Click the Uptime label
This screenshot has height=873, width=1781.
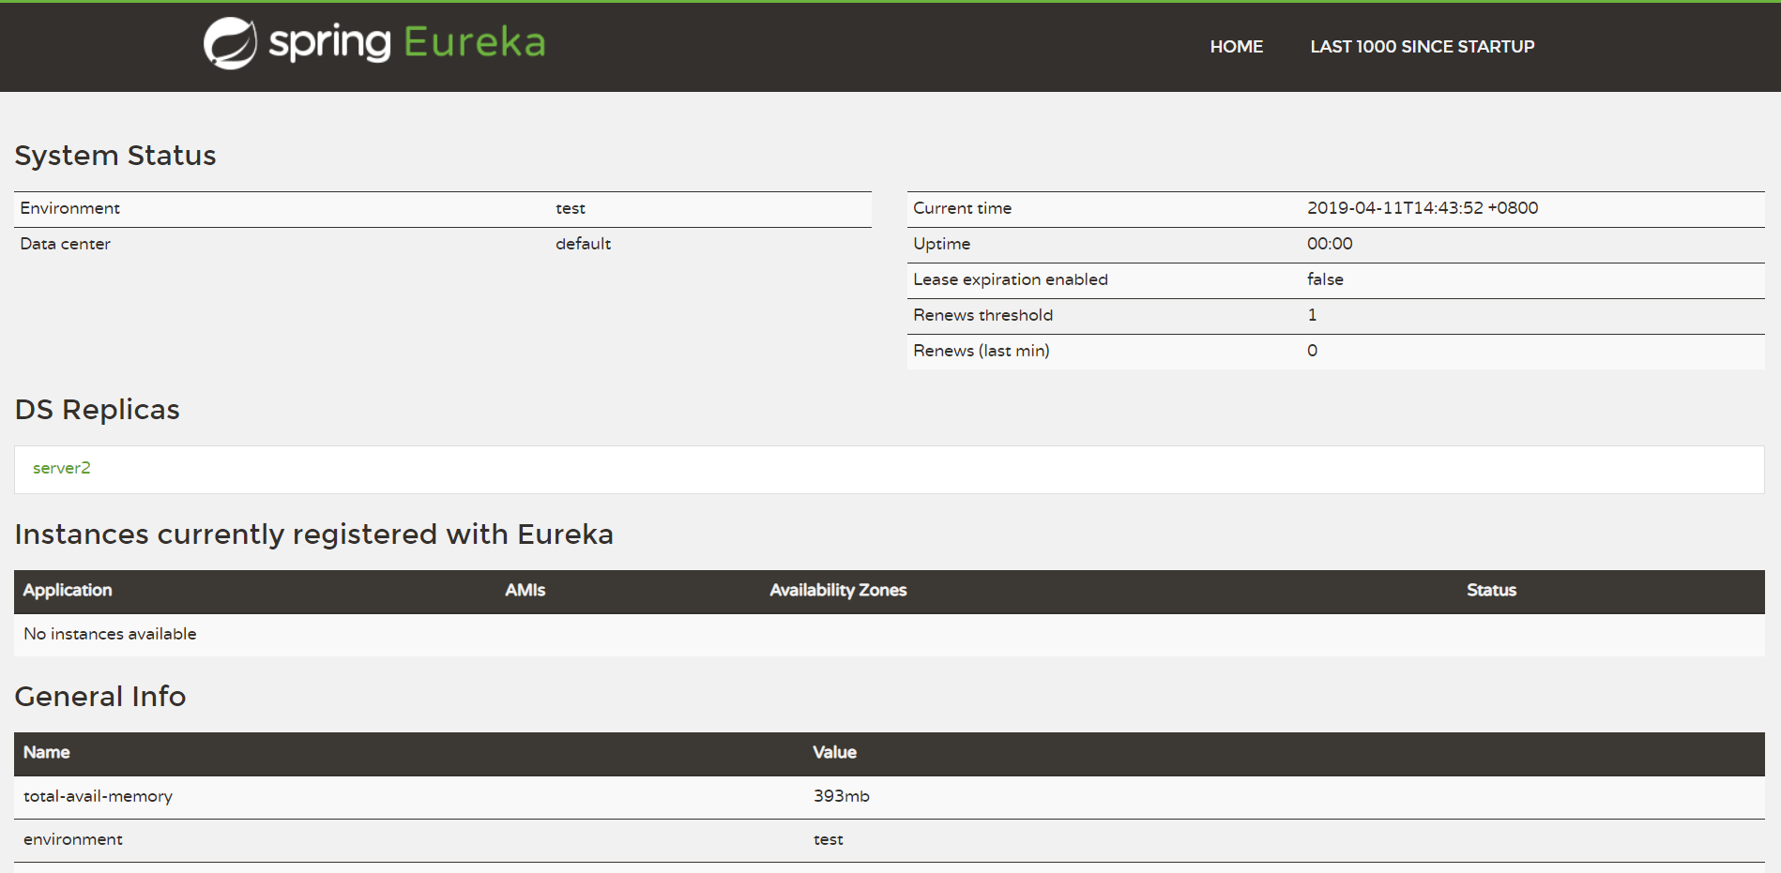(942, 244)
